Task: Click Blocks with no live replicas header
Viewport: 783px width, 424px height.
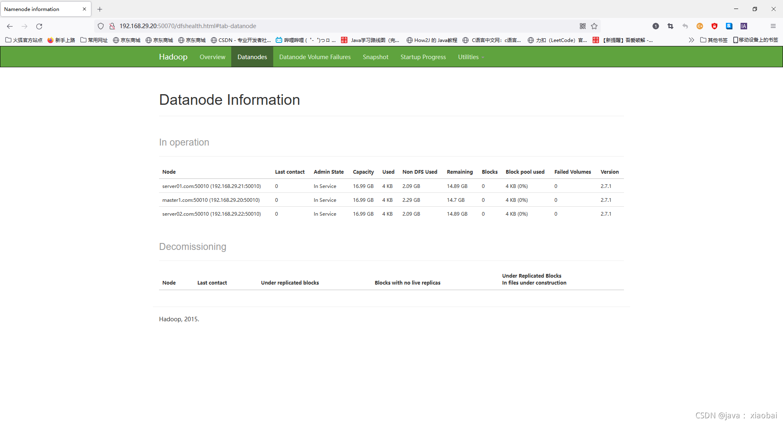Action: pyautogui.click(x=407, y=283)
